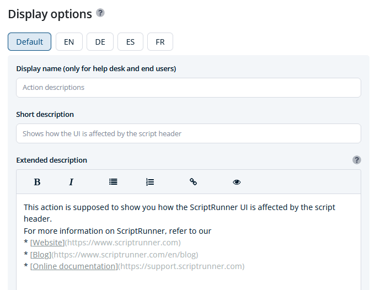Toggle preview with the eye icon
Image resolution: width=375 pixels, height=290 pixels.
point(237,182)
